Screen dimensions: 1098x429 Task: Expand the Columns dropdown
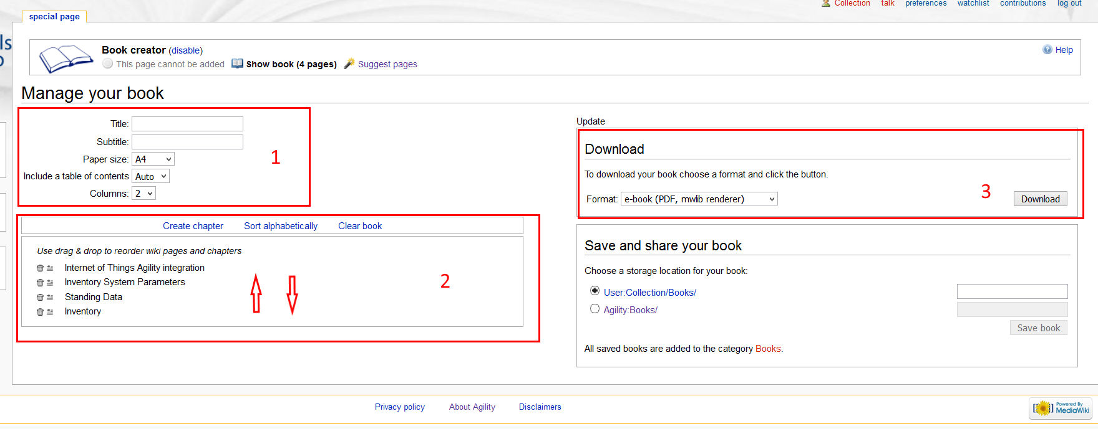143,194
